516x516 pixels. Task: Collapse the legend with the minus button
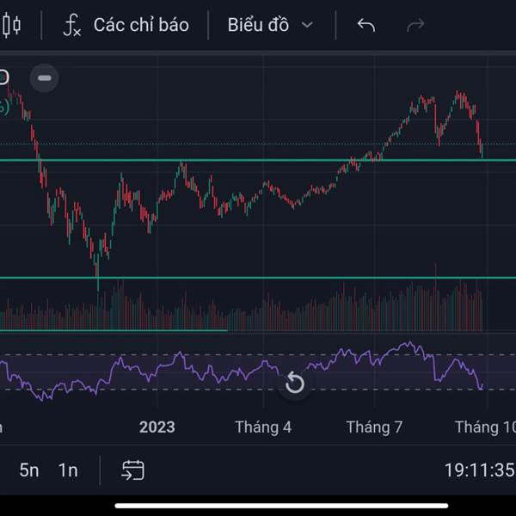point(45,78)
